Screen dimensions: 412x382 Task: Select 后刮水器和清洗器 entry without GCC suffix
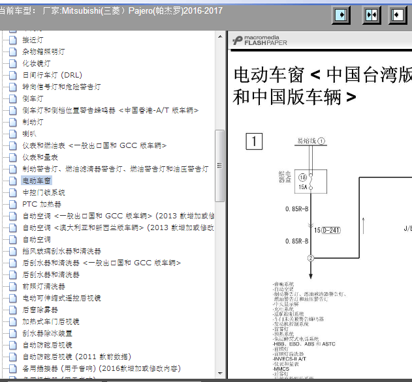(x=51, y=274)
